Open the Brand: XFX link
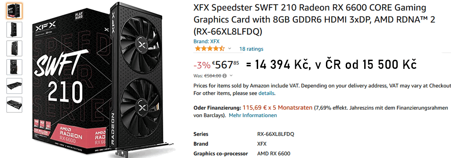 pyautogui.click(x=207, y=42)
